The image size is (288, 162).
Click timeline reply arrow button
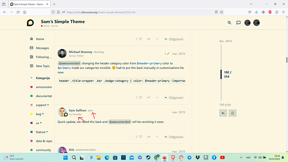[x=223, y=113]
